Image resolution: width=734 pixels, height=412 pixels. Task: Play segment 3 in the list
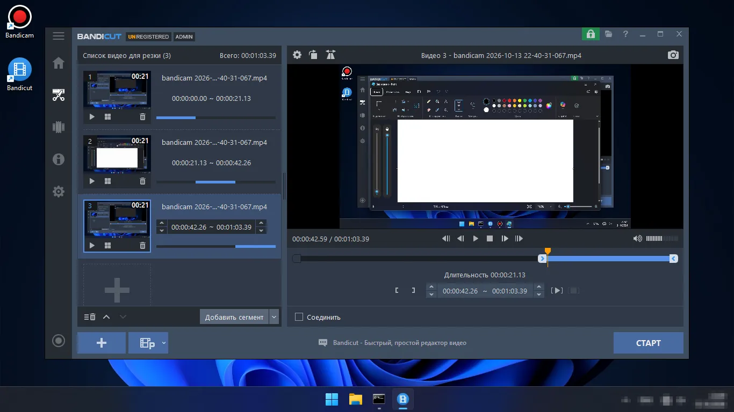tap(92, 245)
